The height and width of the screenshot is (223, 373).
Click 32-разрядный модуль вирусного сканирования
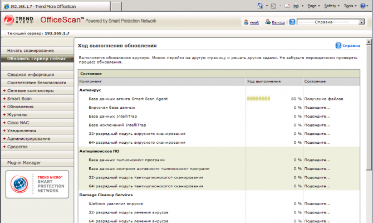(137, 134)
